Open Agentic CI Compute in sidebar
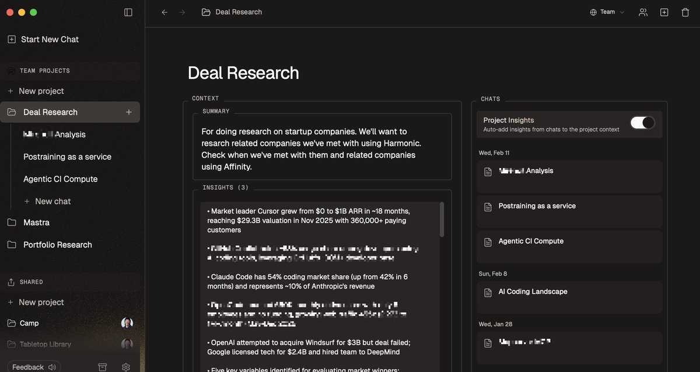This screenshot has width=700, height=372. (61, 179)
